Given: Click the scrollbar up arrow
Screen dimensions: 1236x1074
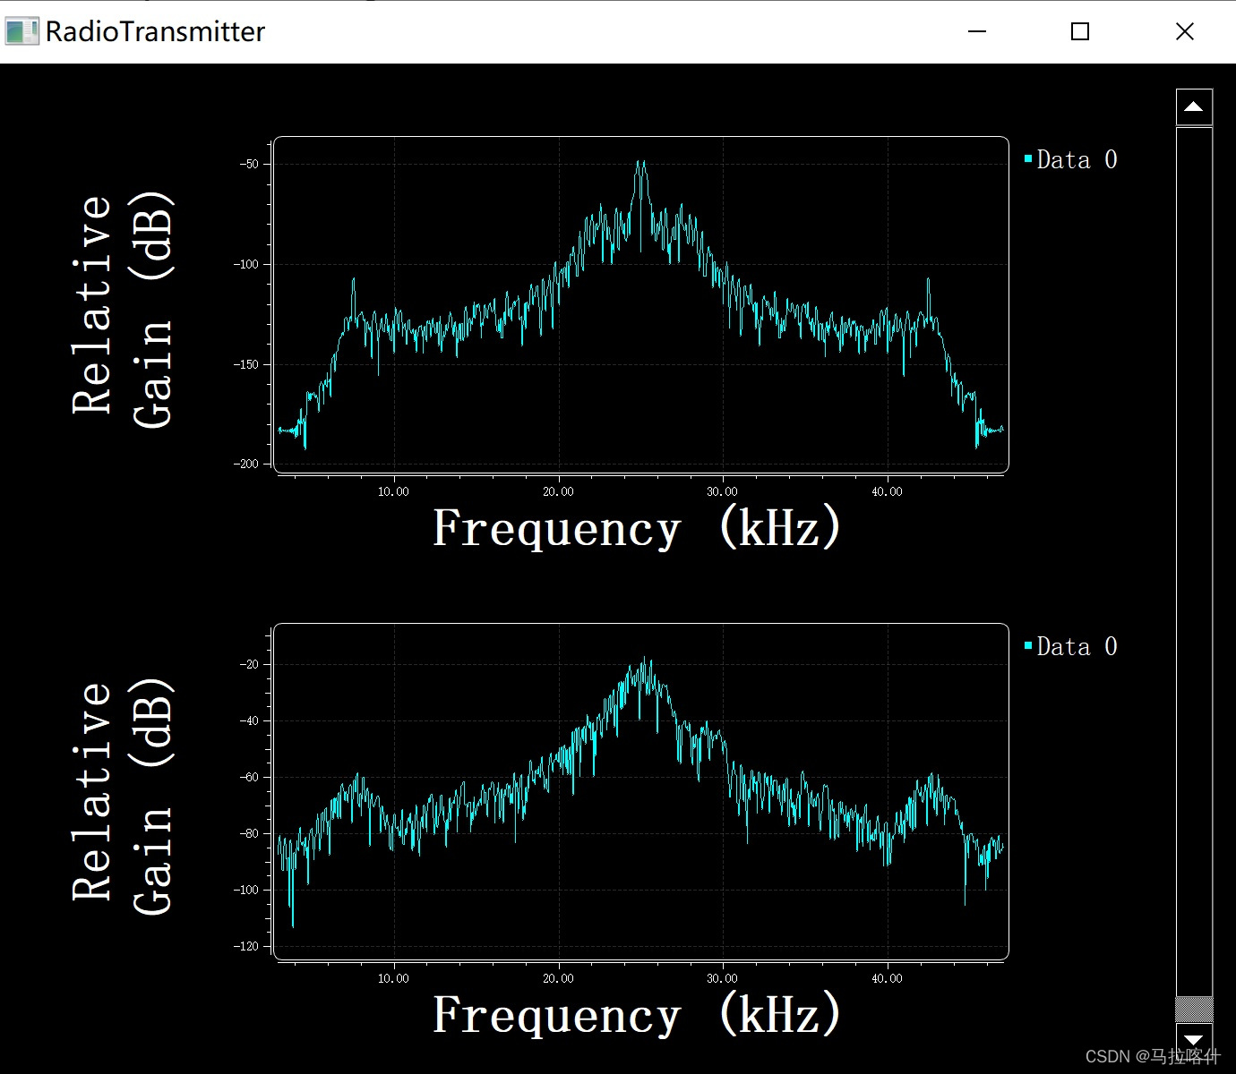Looking at the screenshot, I should [1192, 105].
